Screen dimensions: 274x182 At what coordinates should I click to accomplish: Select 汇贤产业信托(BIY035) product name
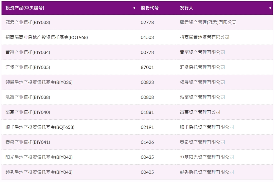point(28,67)
